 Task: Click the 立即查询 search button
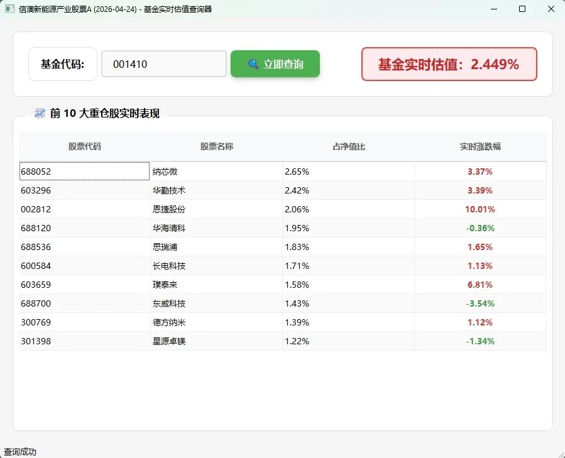(275, 64)
